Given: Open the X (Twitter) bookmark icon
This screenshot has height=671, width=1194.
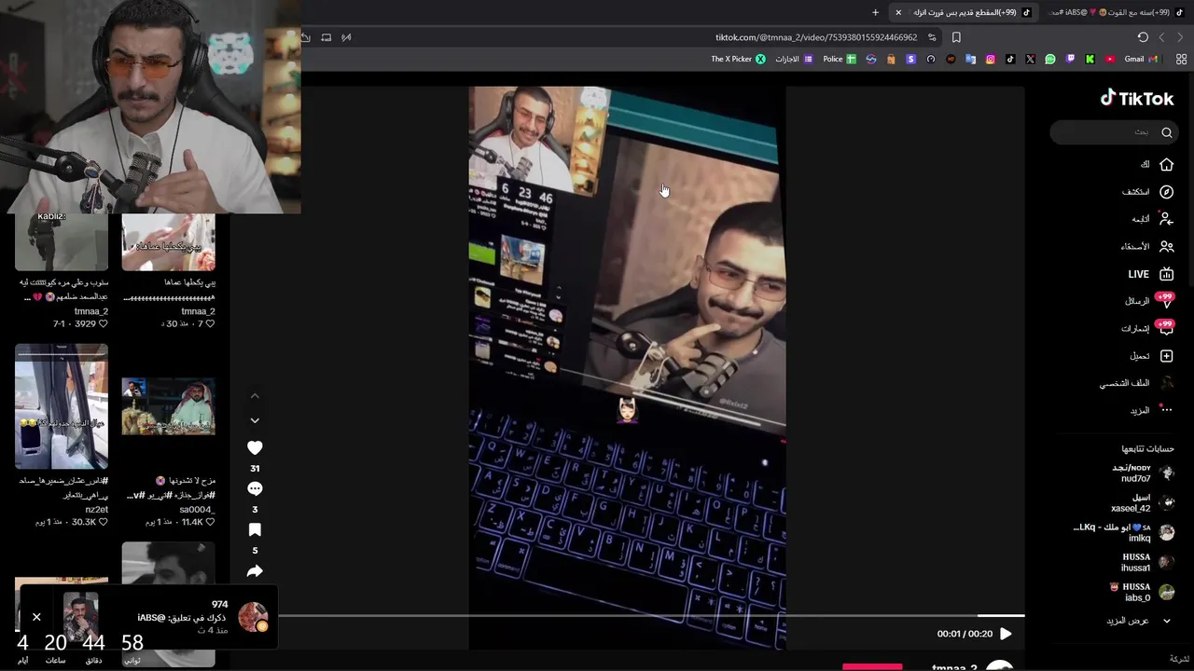Looking at the screenshot, I should pos(1030,59).
